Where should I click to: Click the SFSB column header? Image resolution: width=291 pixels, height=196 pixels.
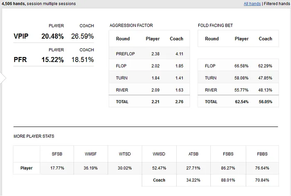(57, 154)
